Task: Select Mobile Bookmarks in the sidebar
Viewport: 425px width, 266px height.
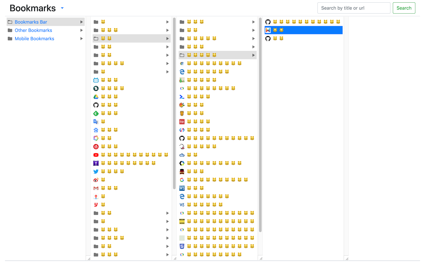Action: [x=35, y=39]
